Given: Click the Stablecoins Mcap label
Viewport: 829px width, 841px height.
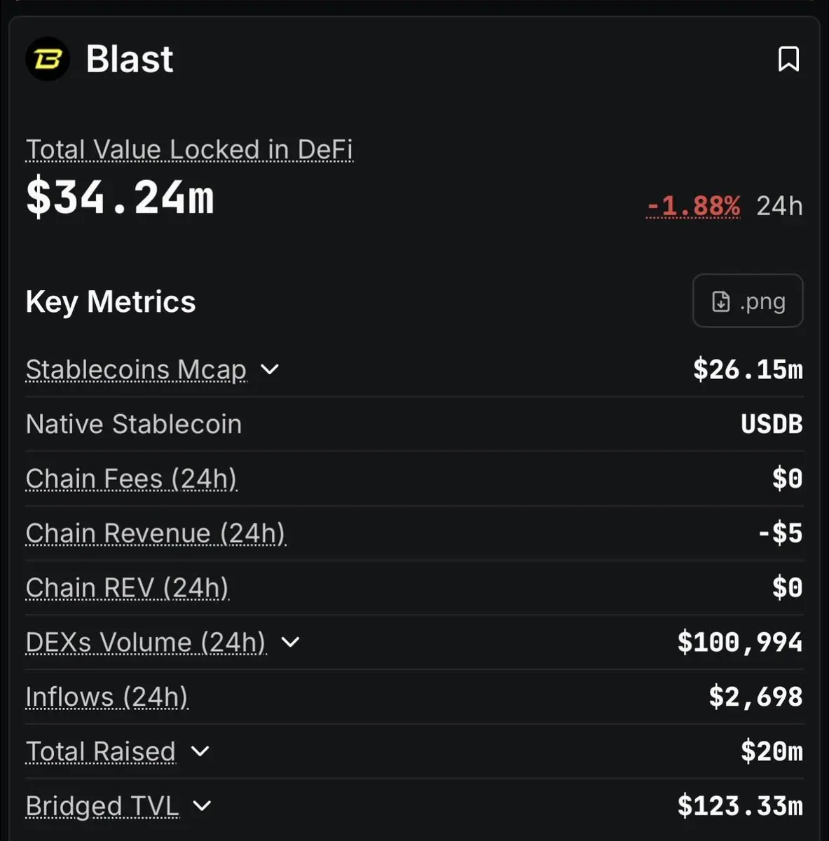Looking at the screenshot, I should point(136,369).
